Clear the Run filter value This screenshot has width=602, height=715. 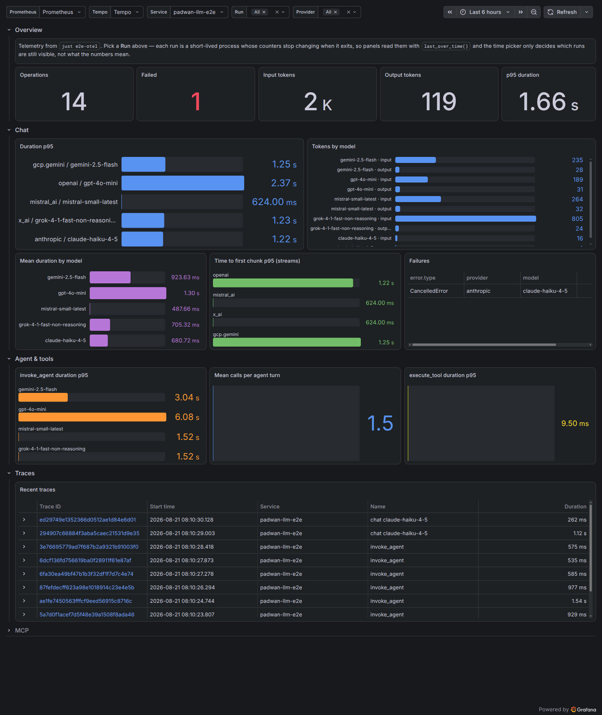[277, 12]
